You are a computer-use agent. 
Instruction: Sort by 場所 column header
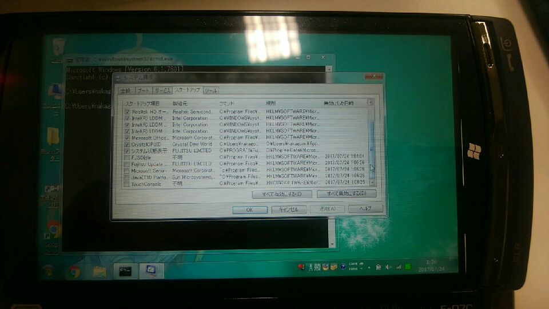270,103
